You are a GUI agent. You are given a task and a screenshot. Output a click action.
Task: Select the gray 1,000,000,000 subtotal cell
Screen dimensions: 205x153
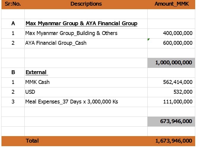pyautogui.click(x=171, y=63)
